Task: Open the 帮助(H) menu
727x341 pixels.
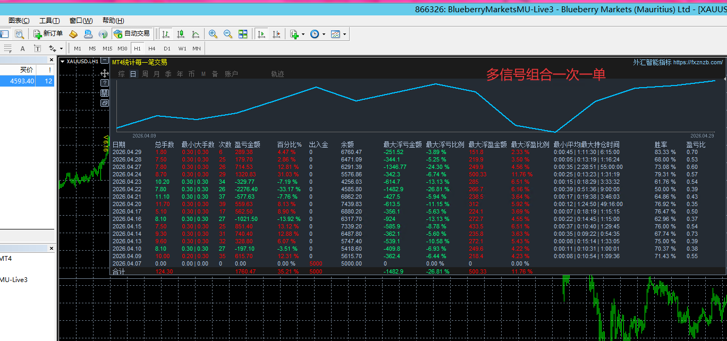Action: 113,21
